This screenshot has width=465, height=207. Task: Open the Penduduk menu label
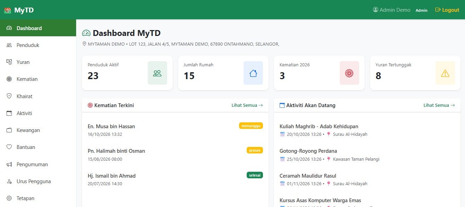(x=28, y=45)
